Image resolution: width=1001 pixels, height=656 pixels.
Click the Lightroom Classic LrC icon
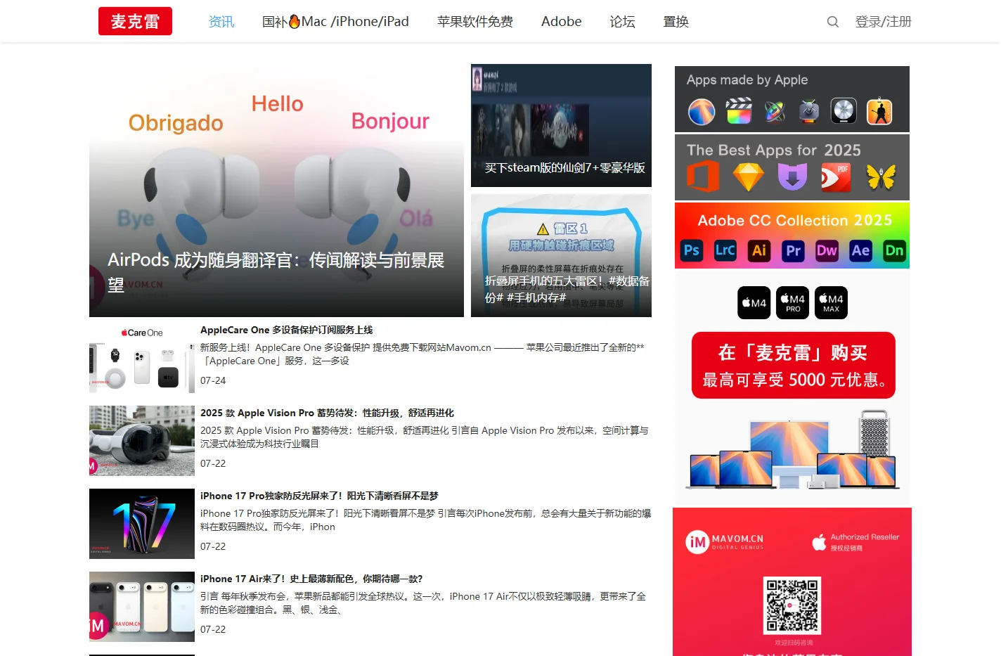(x=725, y=251)
